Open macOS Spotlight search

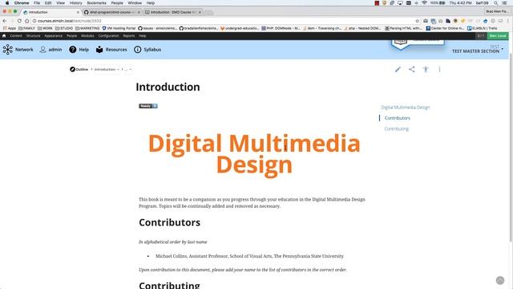coord(496,3)
